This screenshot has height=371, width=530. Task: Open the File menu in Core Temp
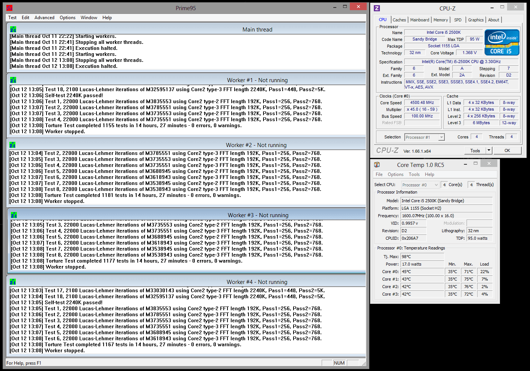379,174
